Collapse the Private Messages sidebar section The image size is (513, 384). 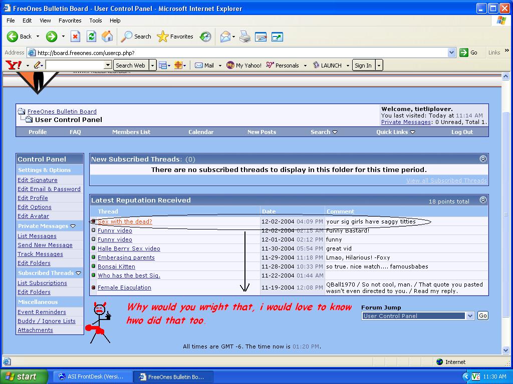73,226
